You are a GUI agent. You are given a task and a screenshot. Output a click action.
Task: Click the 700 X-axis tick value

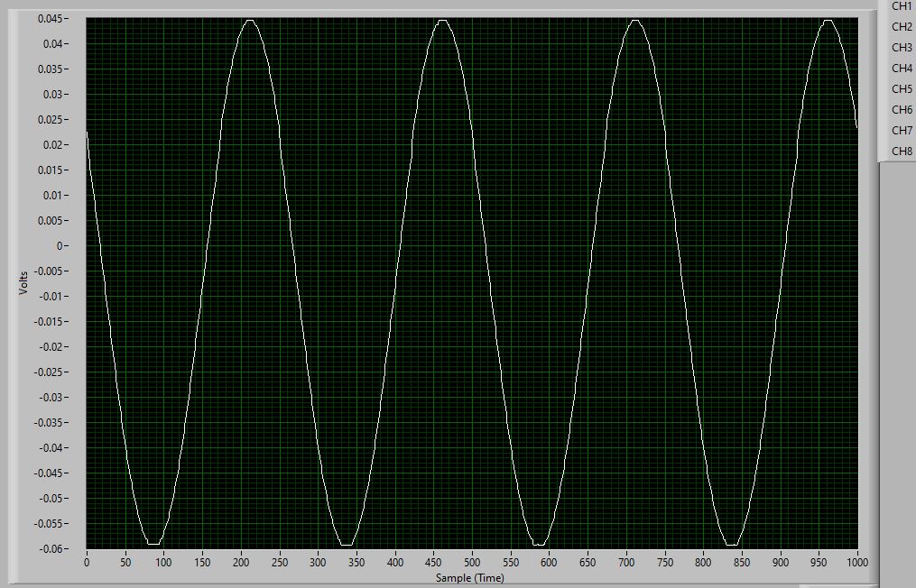click(626, 563)
